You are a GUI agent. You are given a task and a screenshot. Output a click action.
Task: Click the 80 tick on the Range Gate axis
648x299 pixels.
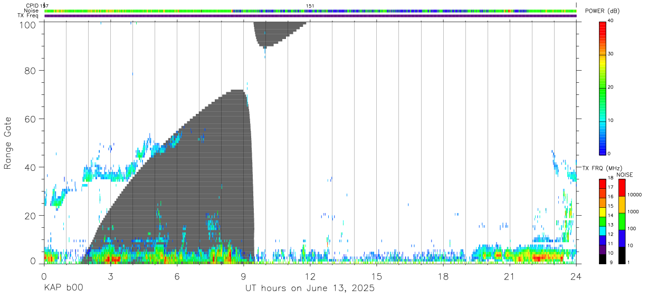tap(32, 70)
